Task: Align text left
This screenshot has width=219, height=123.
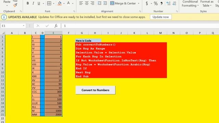Action: coord(81,3)
